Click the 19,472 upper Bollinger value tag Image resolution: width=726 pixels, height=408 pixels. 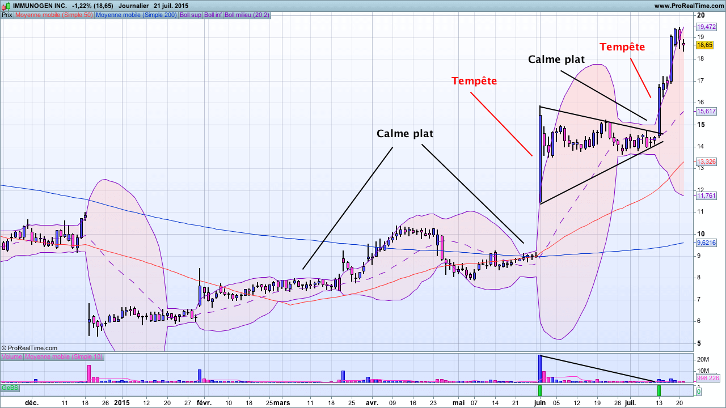coord(707,27)
